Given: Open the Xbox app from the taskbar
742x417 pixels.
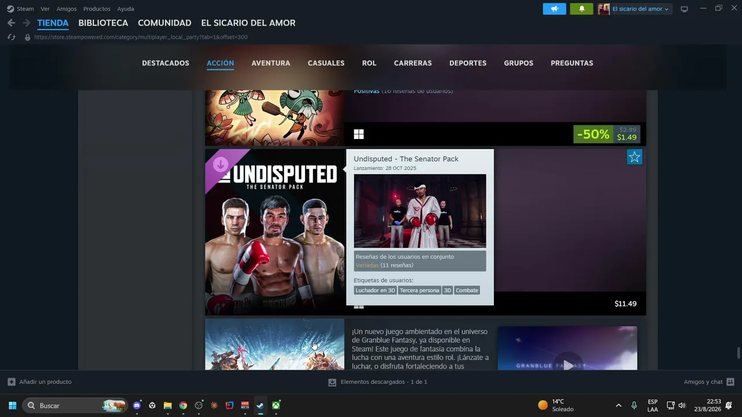Looking at the screenshot, I should coord(276,405).
